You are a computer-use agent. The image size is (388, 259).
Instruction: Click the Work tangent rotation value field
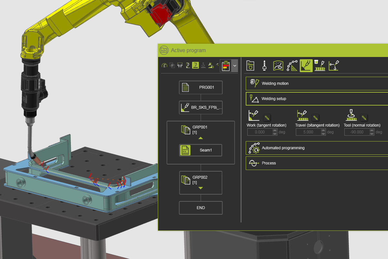260,132
